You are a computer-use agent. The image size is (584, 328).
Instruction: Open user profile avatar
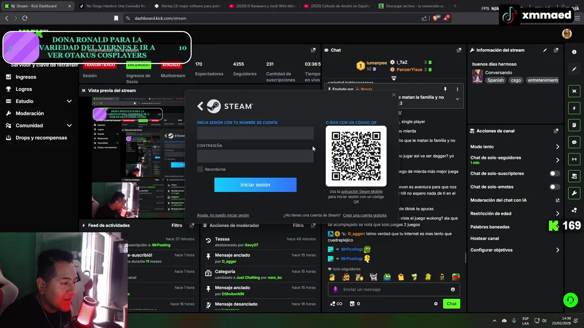tap(567, 34)
